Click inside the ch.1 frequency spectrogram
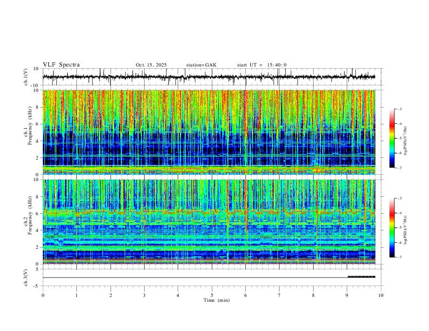Viewport: 429px width, 331px height. click(x=209, y=132)
